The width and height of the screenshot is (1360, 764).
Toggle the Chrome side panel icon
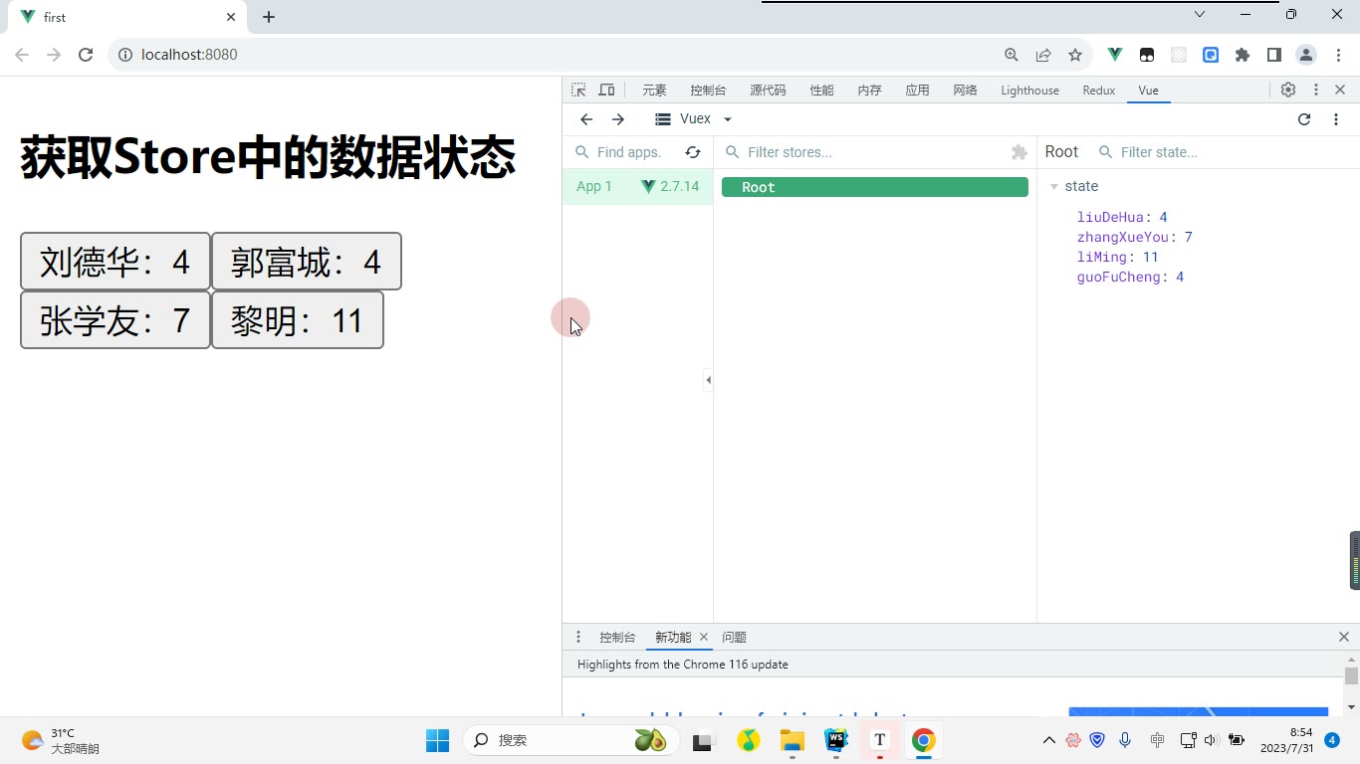[x=1273, y=55]
